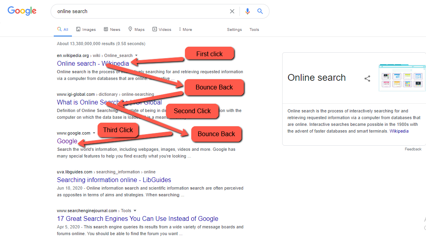Open the Wikipedia link in knowledge panel
426x245 pixels.
[x=399, y=131]
